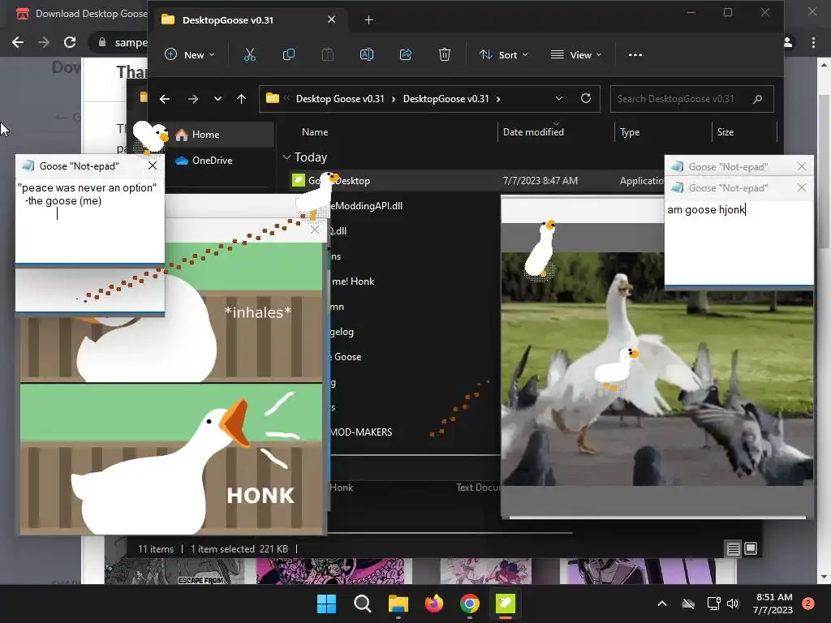Click the Search DesktopGoose v0.31 field
Viewport: 831px width, 623px height.
(692, 98)
